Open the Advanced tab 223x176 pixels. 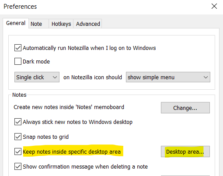(x=87, y=24)
